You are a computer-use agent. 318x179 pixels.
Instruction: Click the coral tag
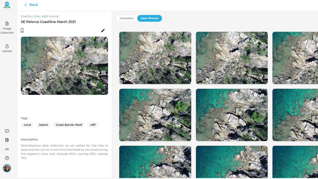click(27, 125)
